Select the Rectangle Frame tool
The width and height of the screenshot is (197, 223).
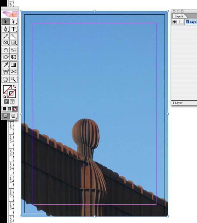click(5, 43)
